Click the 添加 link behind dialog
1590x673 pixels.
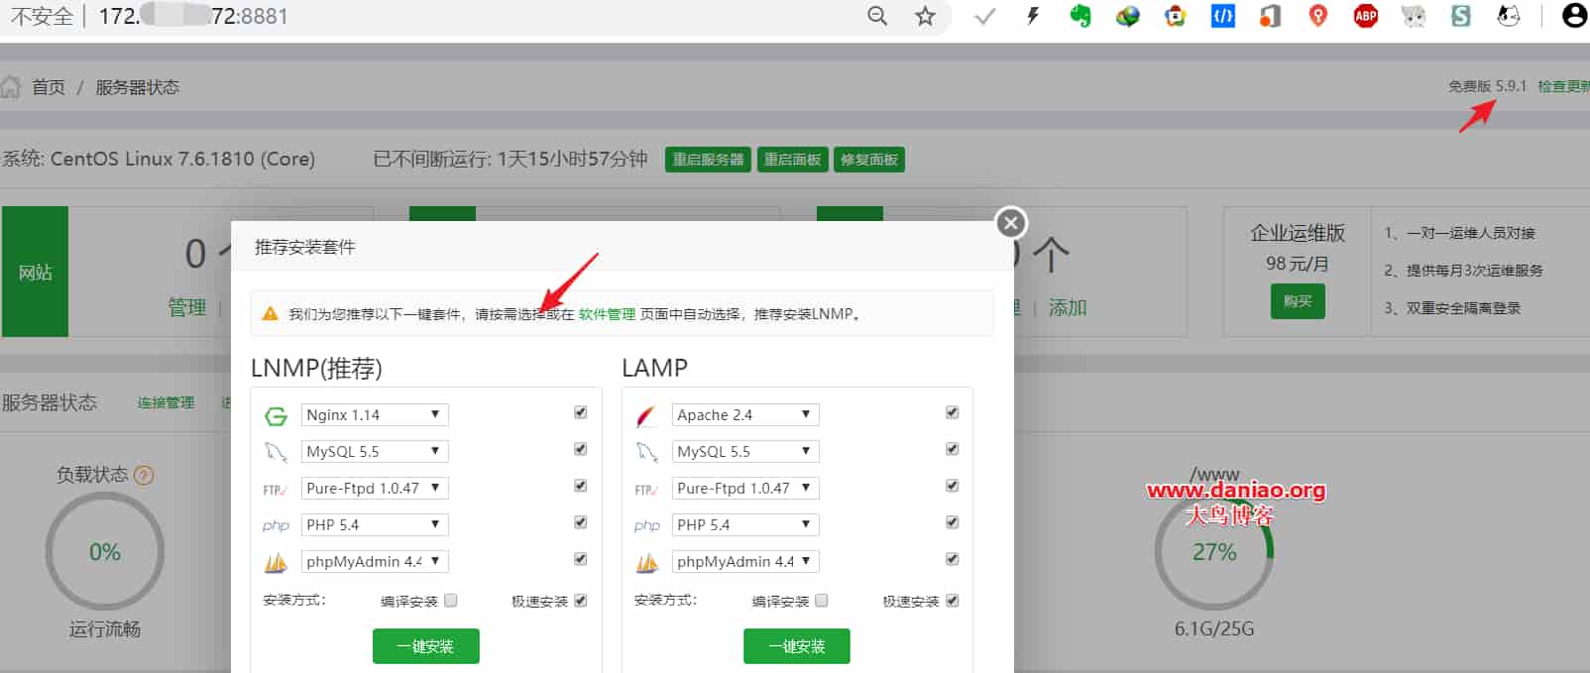coord(1068,307)
